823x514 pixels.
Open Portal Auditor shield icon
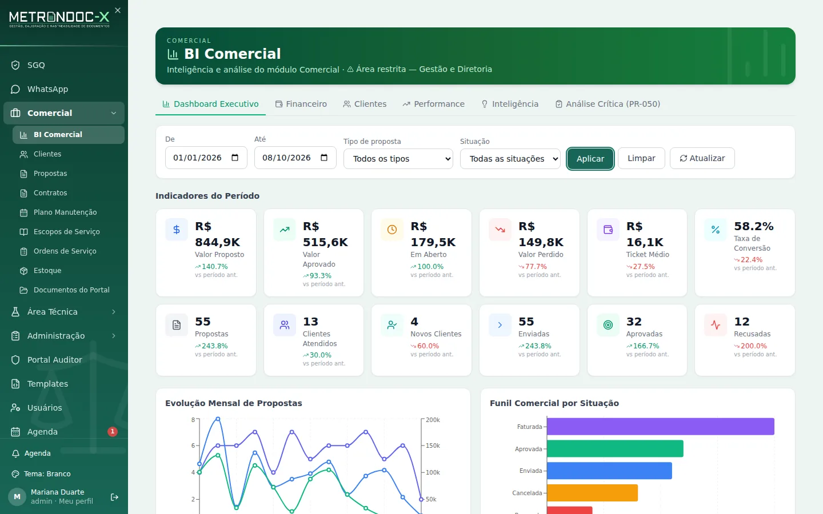[x=15, y=360]
